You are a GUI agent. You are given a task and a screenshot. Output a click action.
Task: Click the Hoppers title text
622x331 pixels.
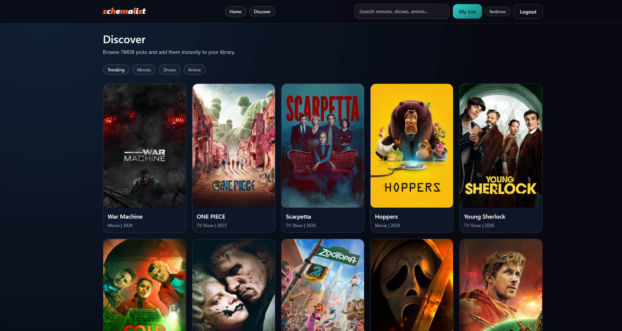(x=386, y=217)
